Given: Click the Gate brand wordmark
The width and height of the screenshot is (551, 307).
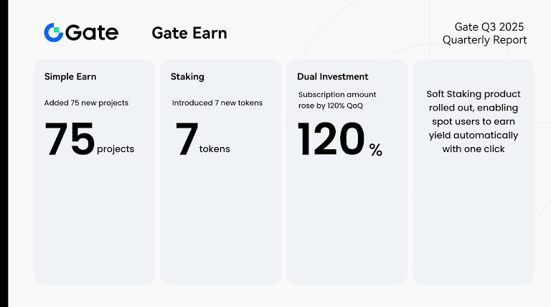Looking at the screenshot, I should (92, 33).
